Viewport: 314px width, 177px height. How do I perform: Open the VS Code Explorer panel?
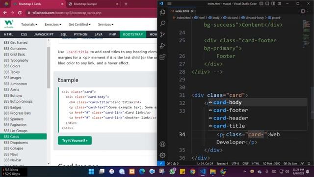[x=162, y=12]
